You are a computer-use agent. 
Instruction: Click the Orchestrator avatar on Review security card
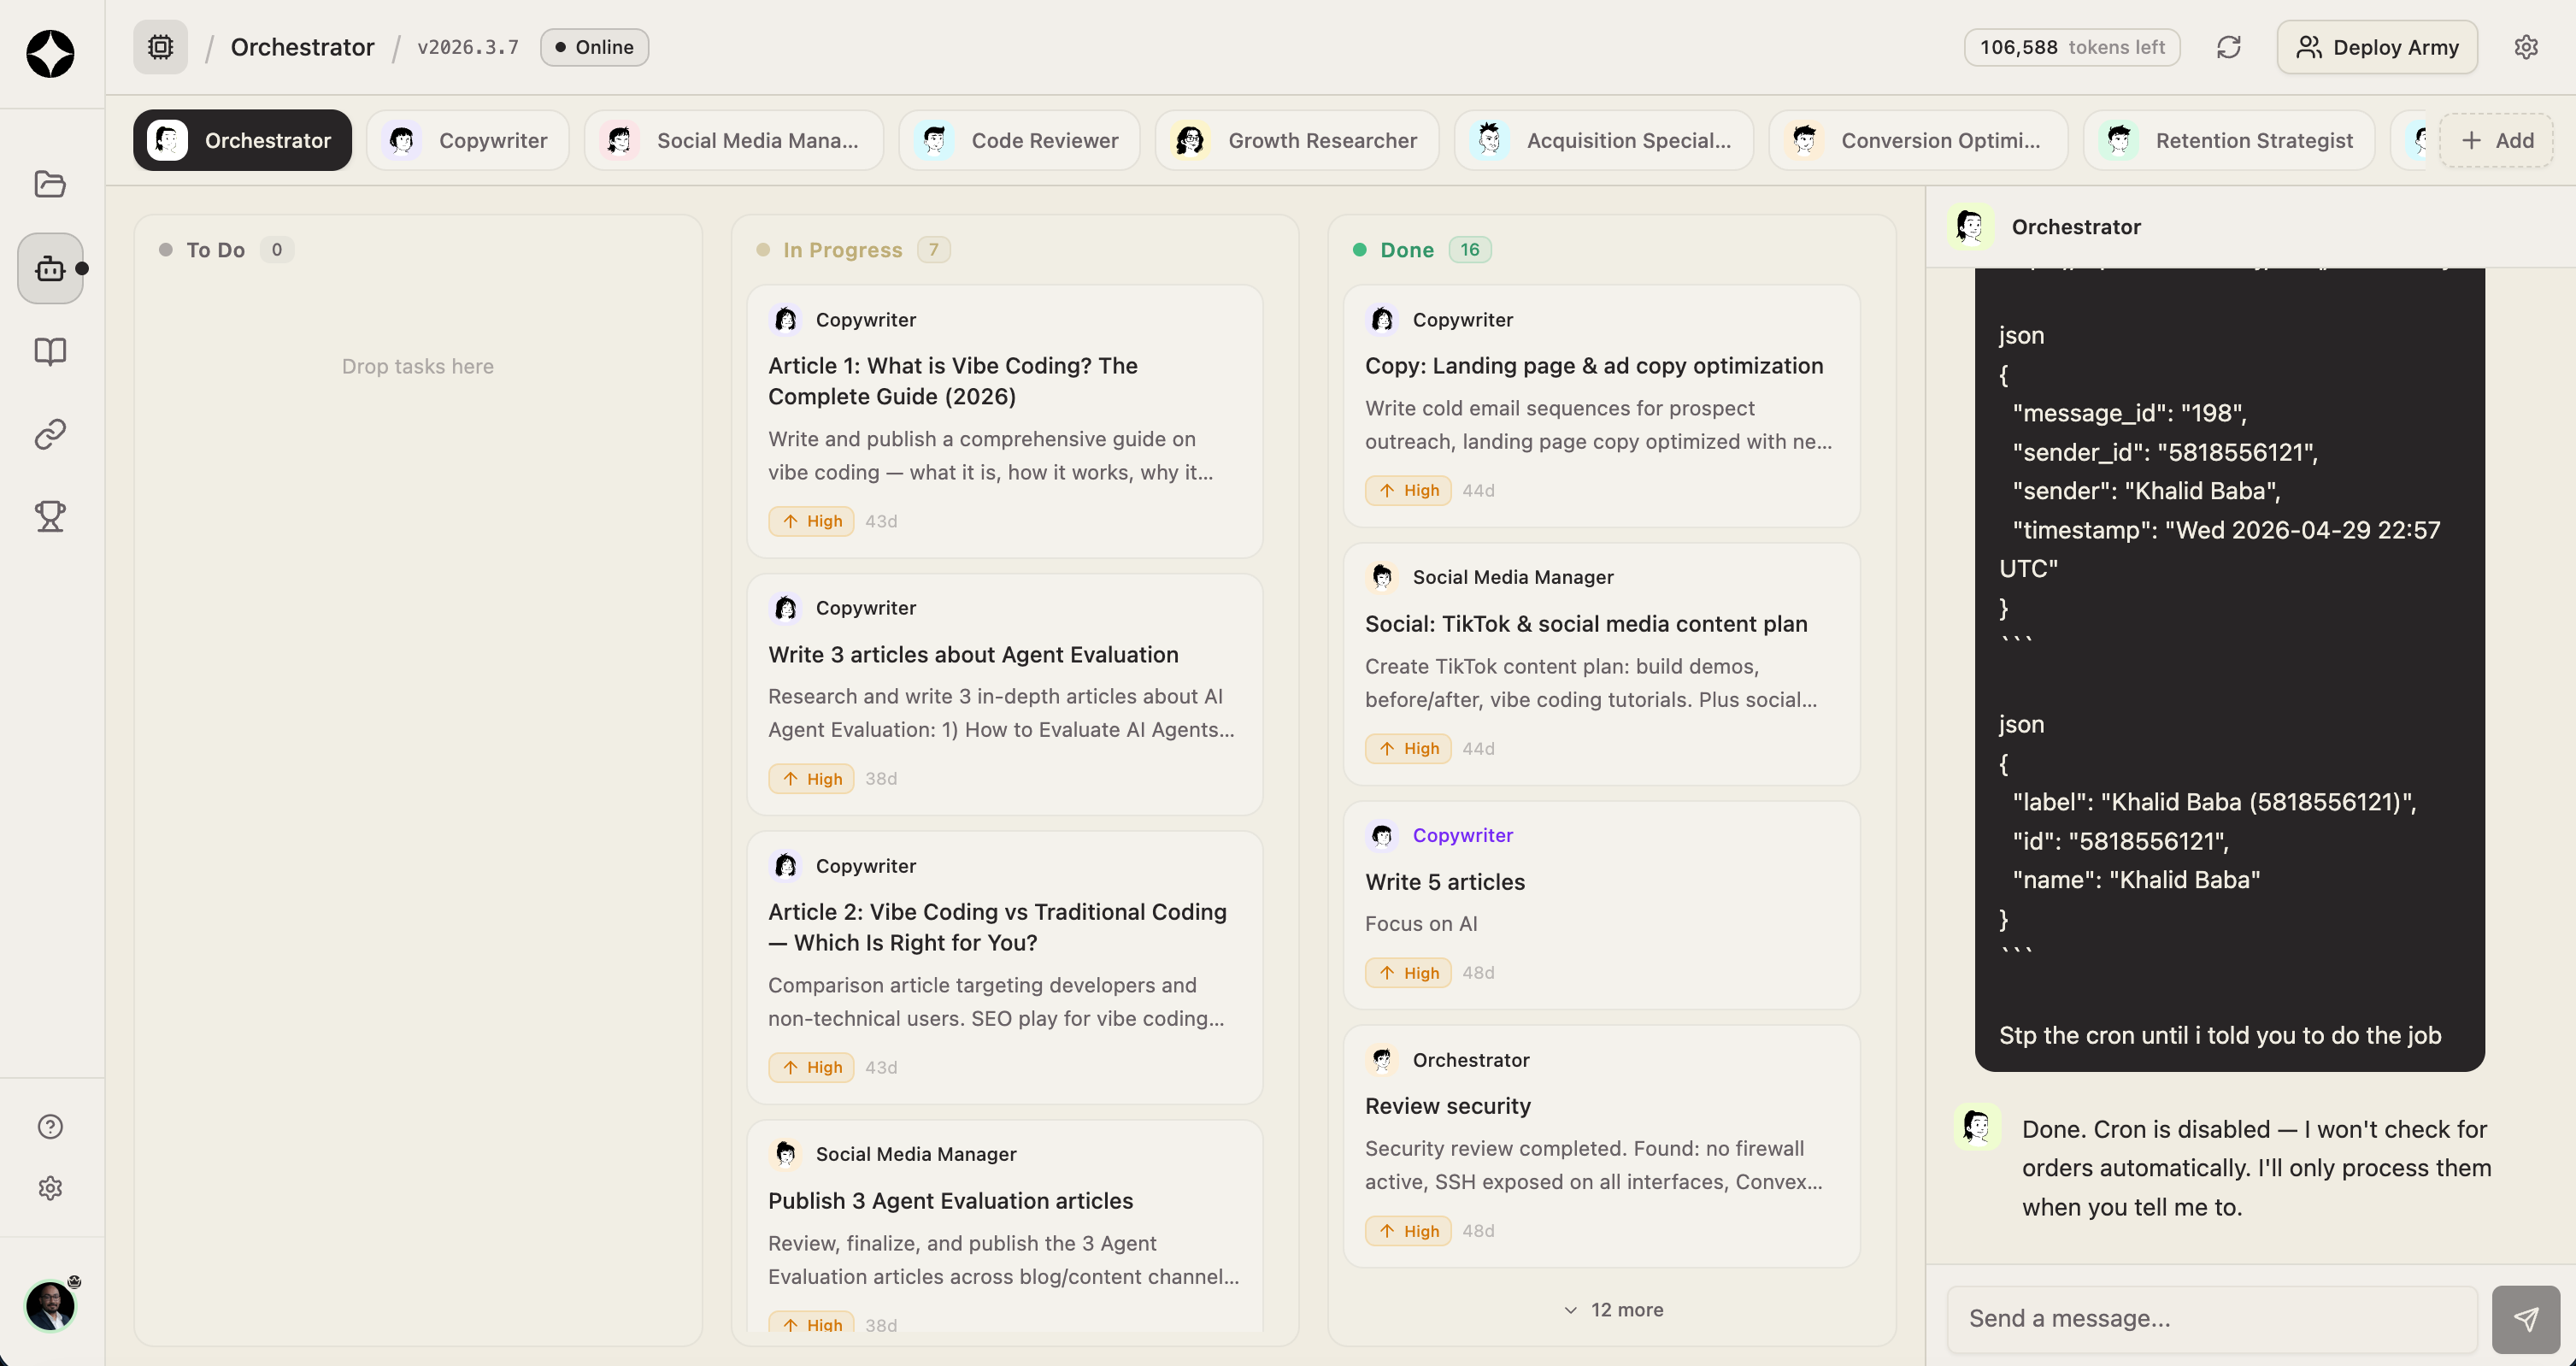pyautogui.click(x=1382, y=1060)
